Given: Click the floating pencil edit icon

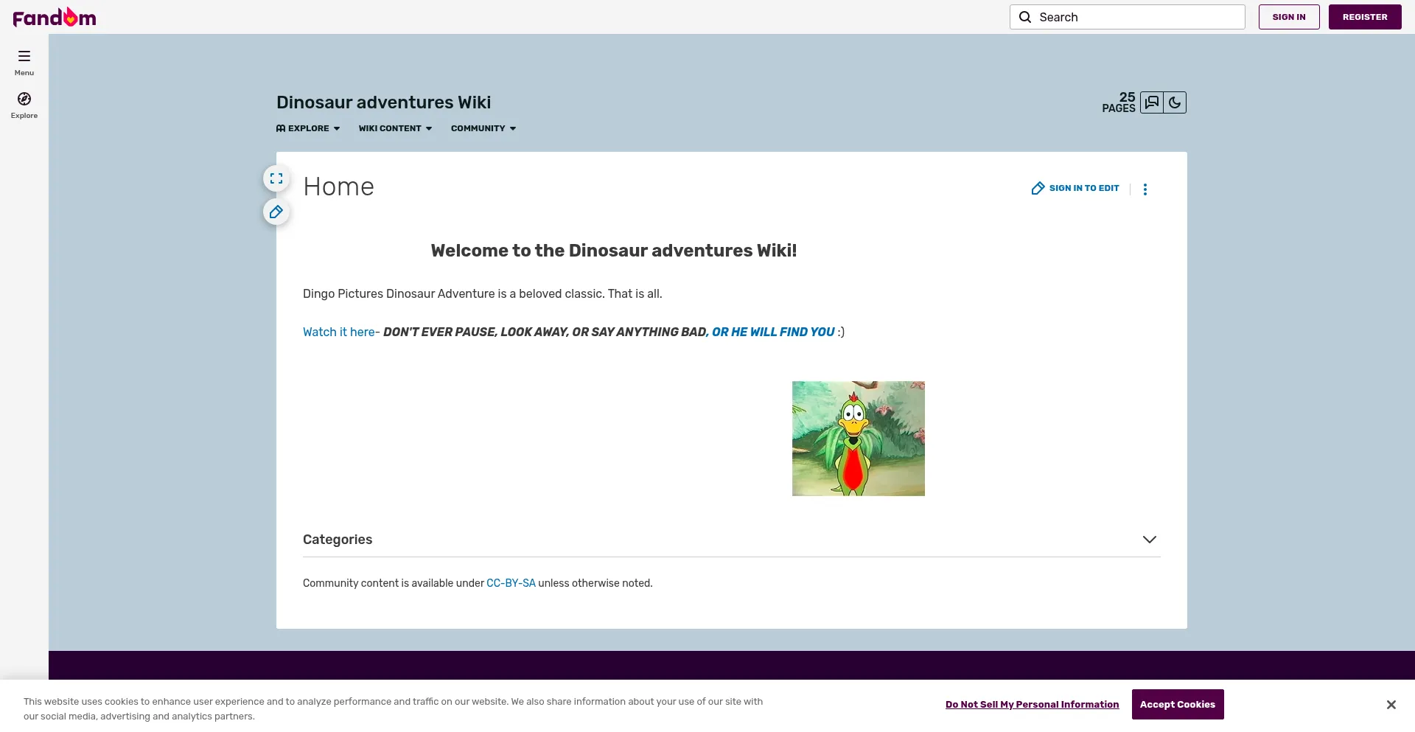Looking at the screenshot, I should point(276,212).
